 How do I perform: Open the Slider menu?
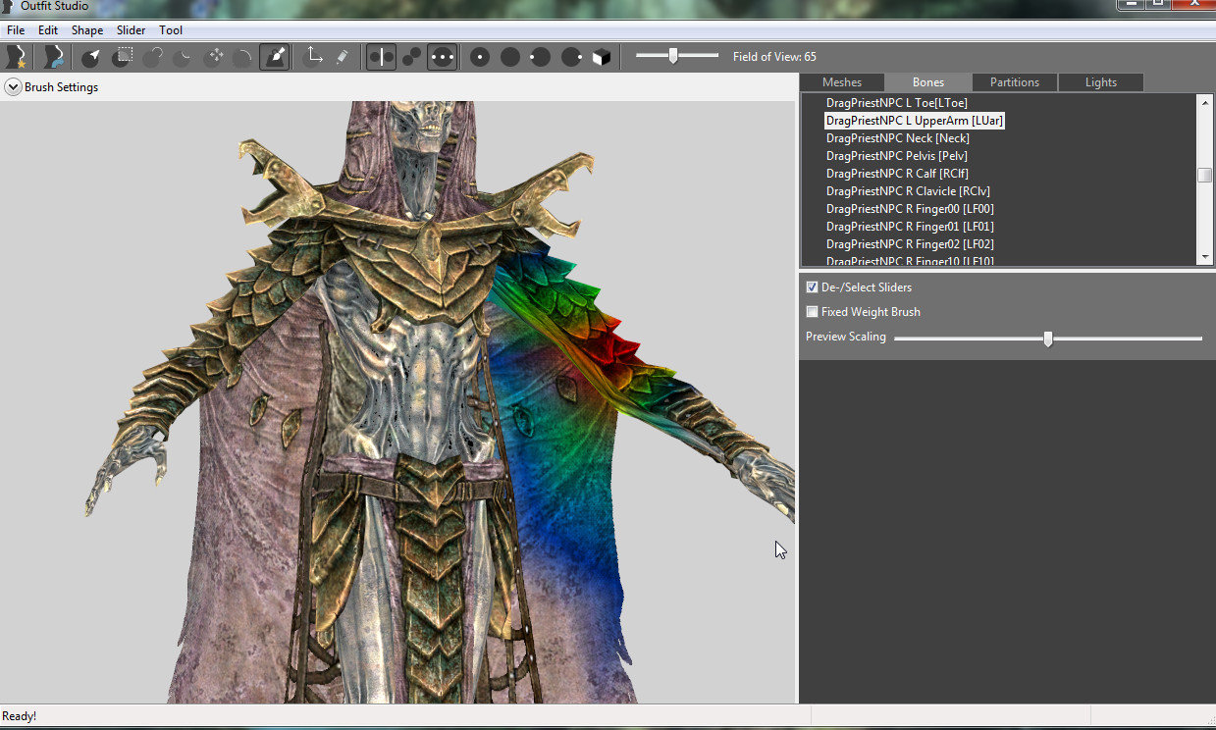(132, 30)
